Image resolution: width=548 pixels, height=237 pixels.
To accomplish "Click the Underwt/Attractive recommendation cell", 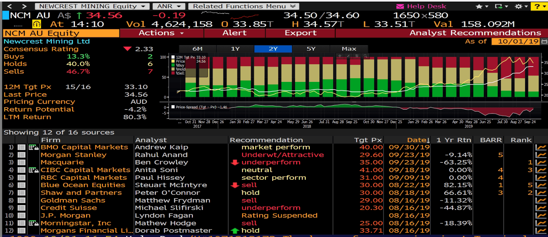I will click(282, 155).
